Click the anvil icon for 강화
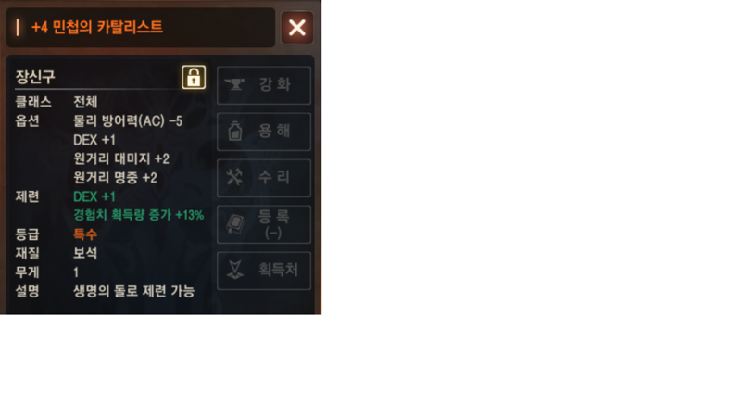 click(x=234, y=84)
